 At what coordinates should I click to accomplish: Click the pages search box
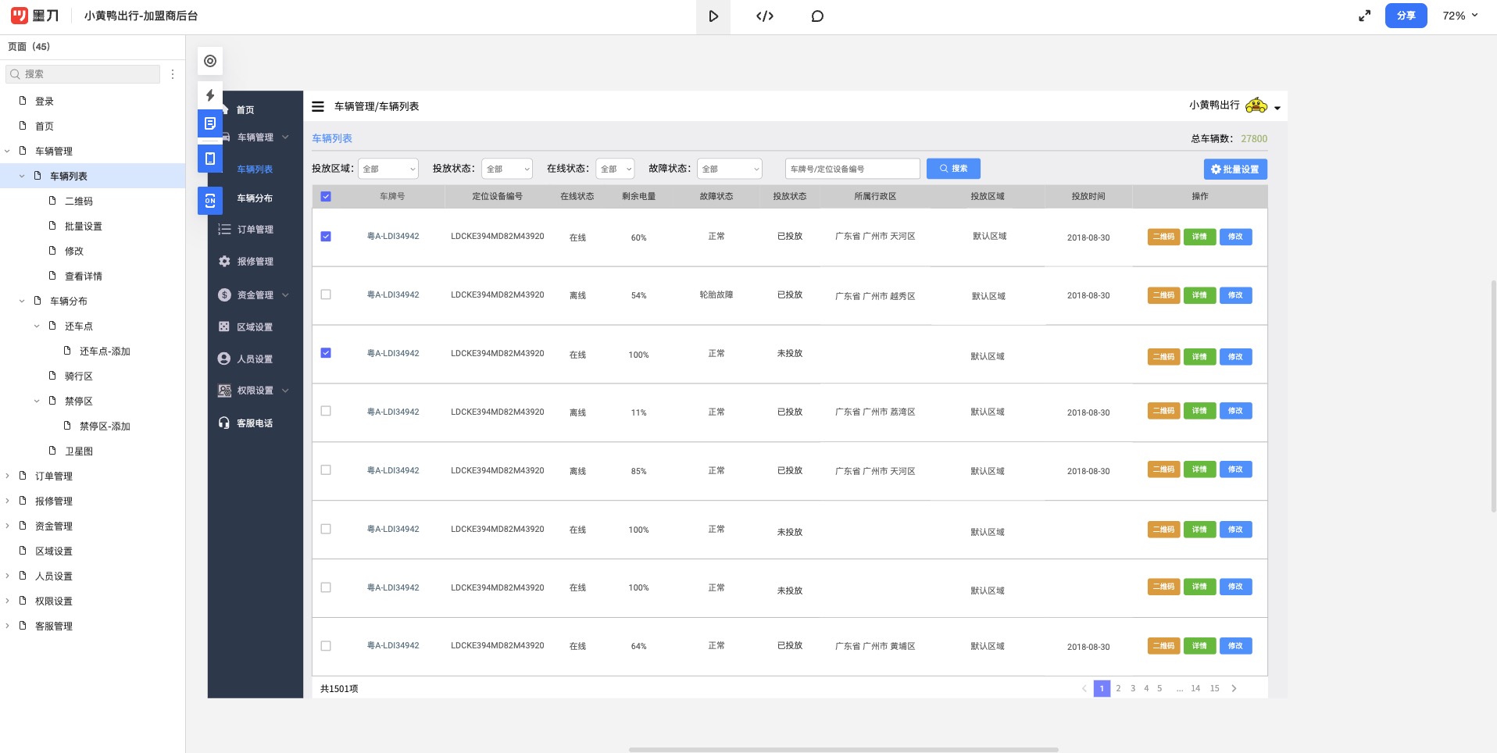[x=83, y=74]
